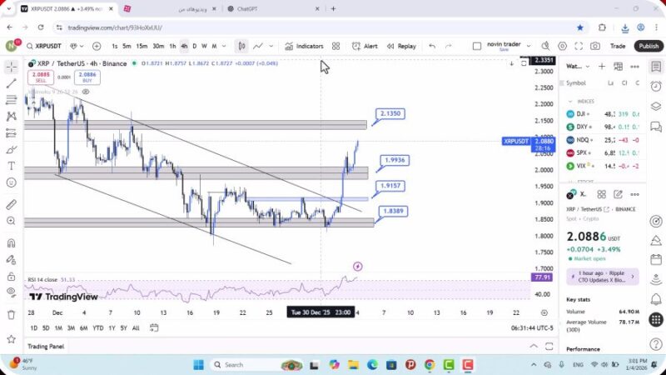Toggle lock all drawings padlock
This screenshot has width=666, height=375.
[12, 276]
